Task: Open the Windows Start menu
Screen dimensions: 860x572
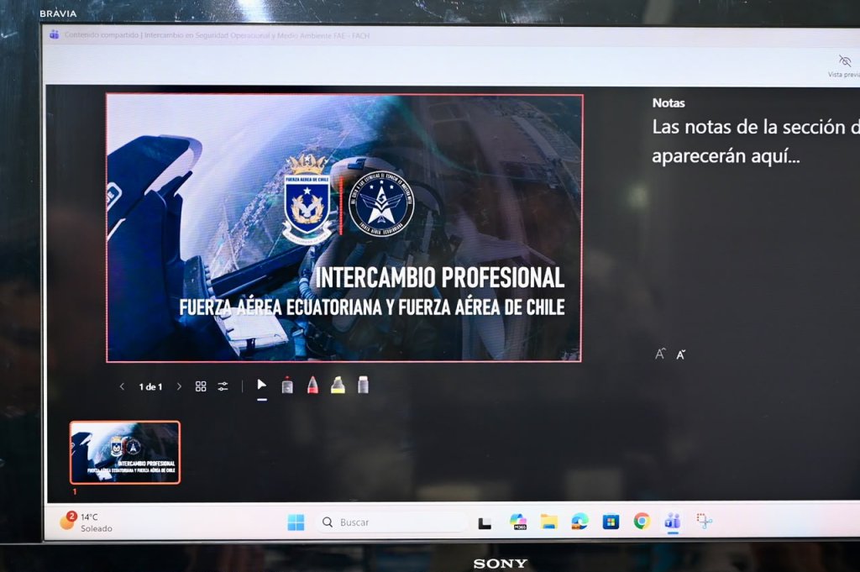Action: (296, 522)
